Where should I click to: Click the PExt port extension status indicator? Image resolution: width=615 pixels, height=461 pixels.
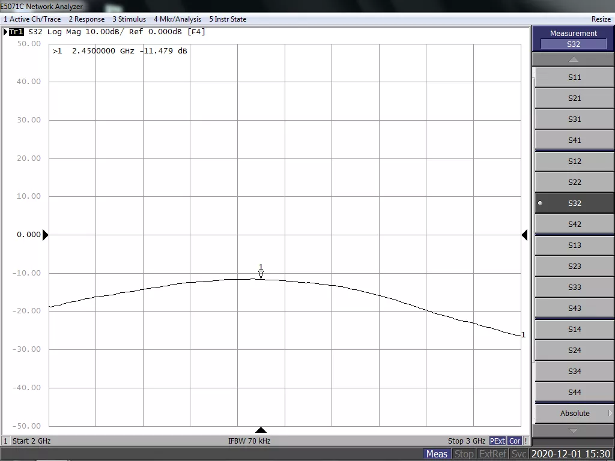[497, 441]
